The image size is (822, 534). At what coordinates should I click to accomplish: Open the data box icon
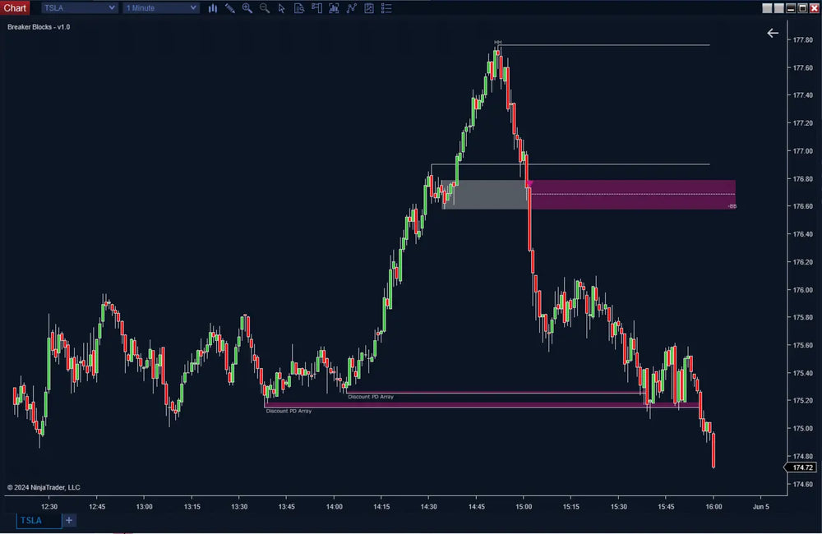[298, 8]
